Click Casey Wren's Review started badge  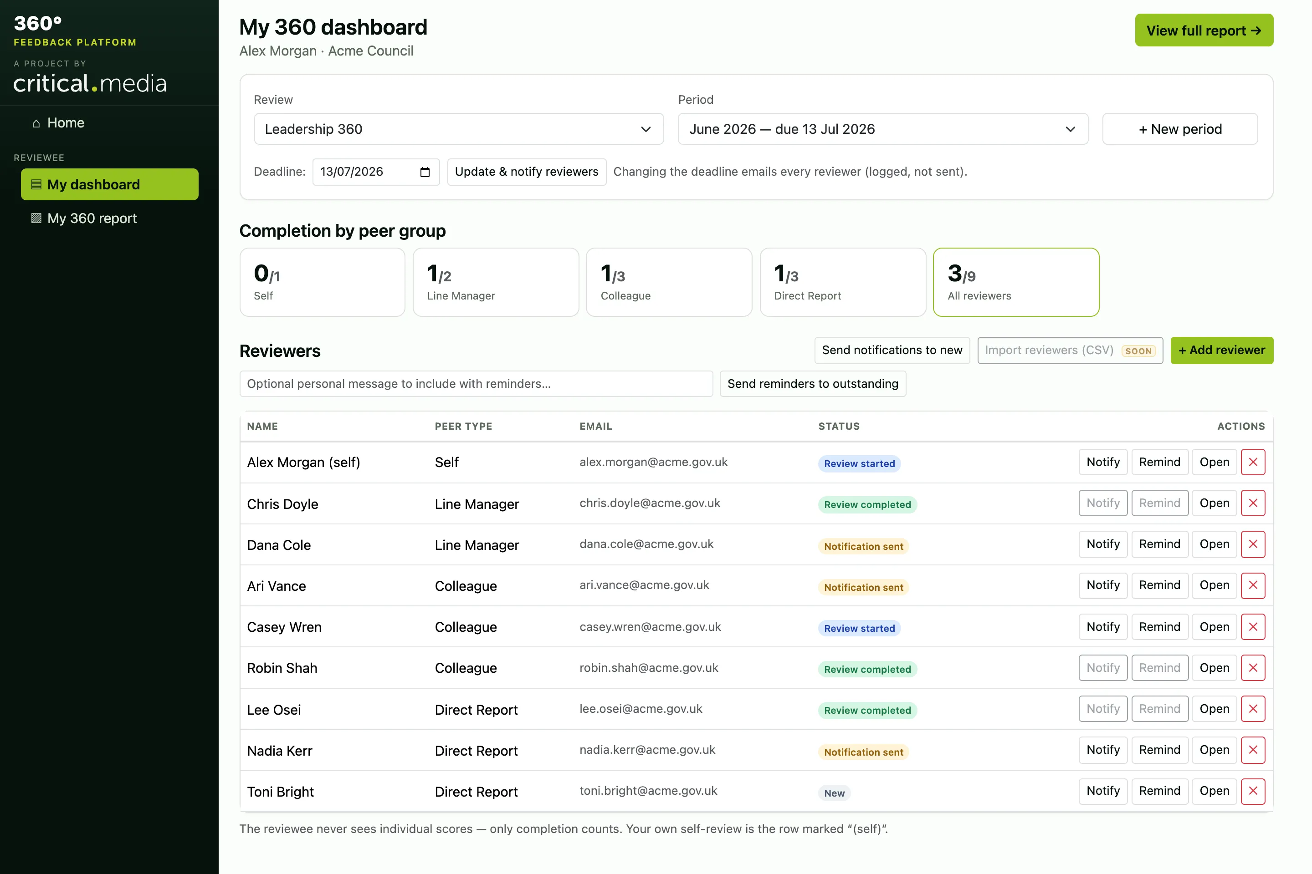859,629
